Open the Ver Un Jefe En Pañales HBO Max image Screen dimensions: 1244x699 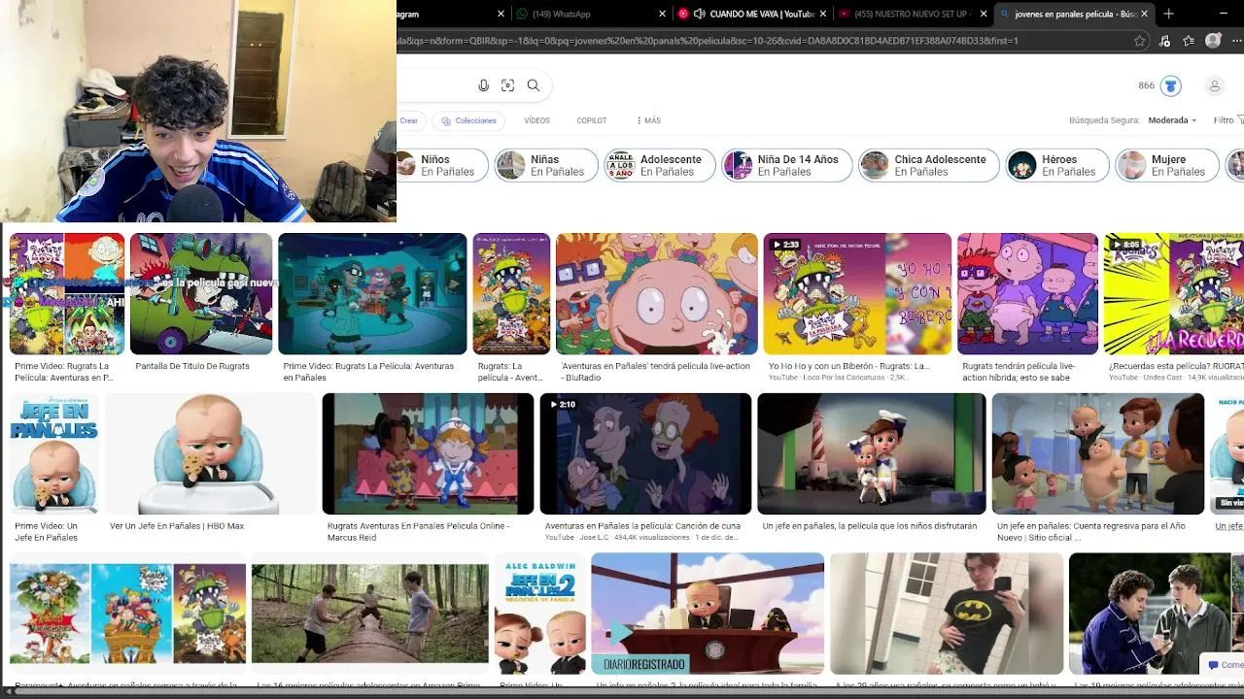tap(210, 453)
